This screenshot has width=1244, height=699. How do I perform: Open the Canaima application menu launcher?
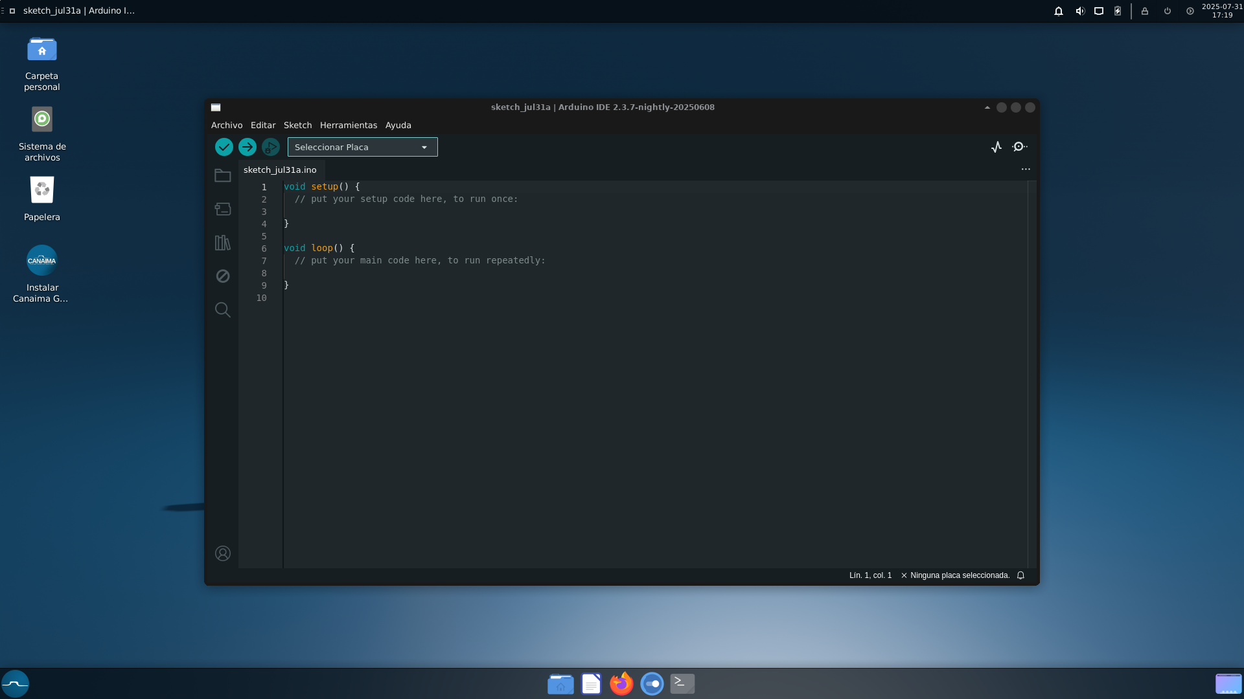coord(15,683)
